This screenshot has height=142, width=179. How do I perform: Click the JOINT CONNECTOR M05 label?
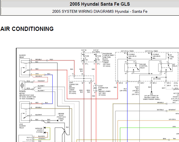[103, 88]
